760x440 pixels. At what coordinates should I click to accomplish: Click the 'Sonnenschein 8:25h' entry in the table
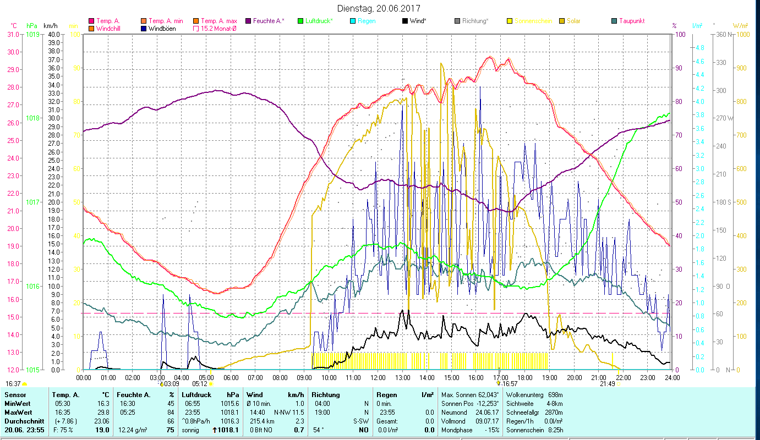534,430
